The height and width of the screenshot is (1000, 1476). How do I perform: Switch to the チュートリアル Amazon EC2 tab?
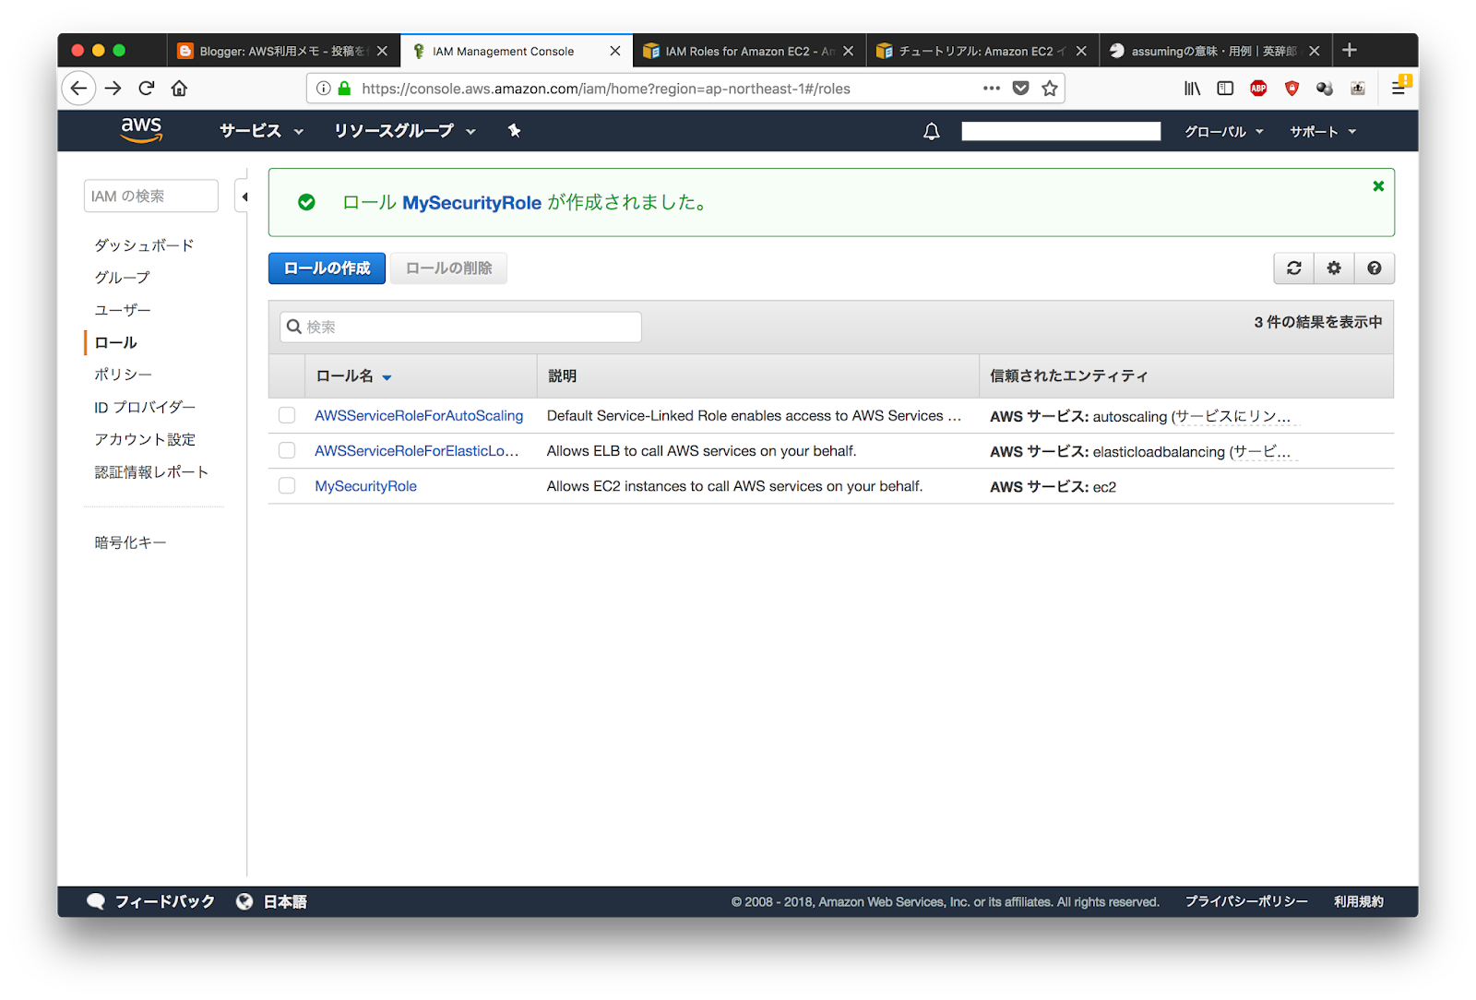click(982, 51)
